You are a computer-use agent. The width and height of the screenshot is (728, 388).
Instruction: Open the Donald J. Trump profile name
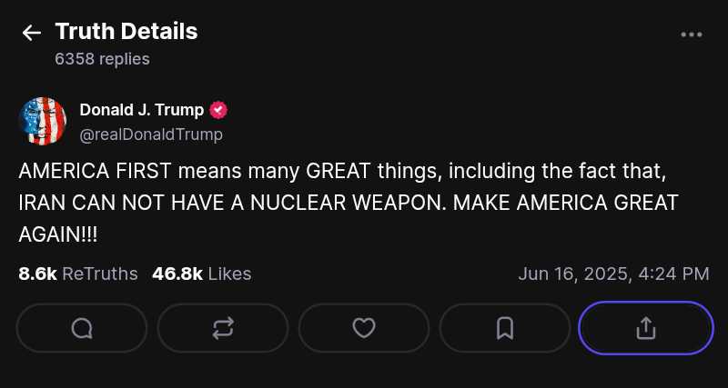[141, 110]
